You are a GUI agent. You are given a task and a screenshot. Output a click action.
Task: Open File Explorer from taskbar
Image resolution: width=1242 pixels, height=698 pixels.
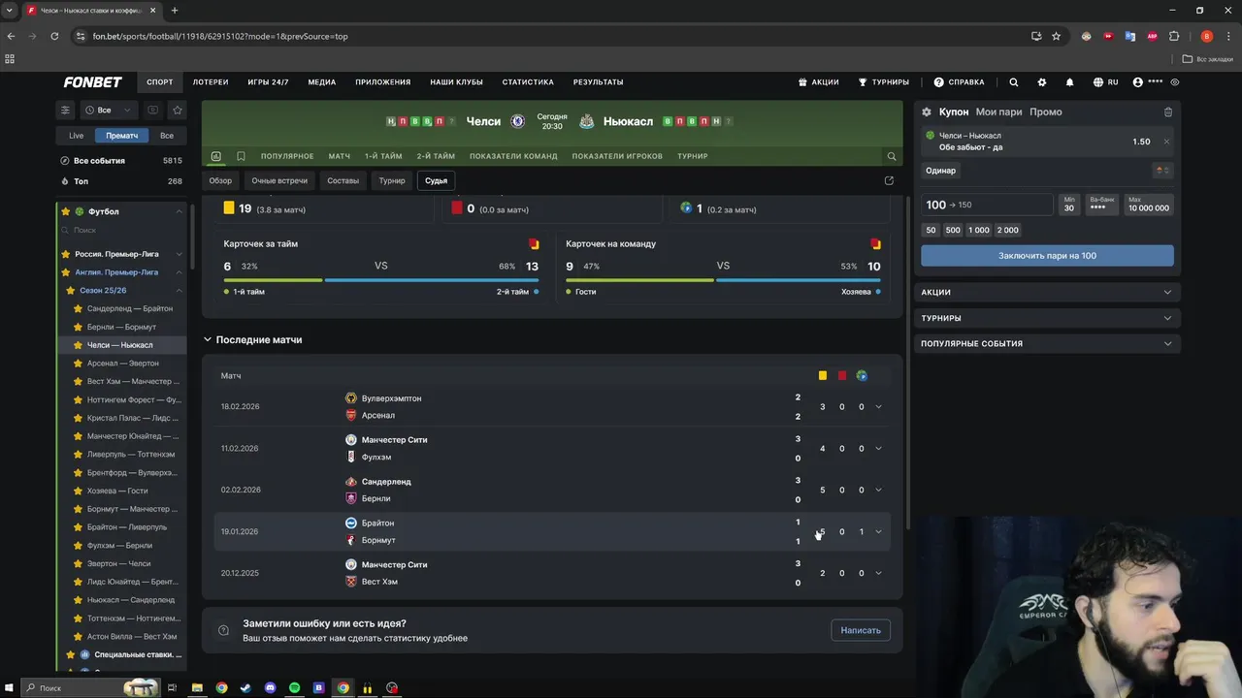tap(197, 688)
